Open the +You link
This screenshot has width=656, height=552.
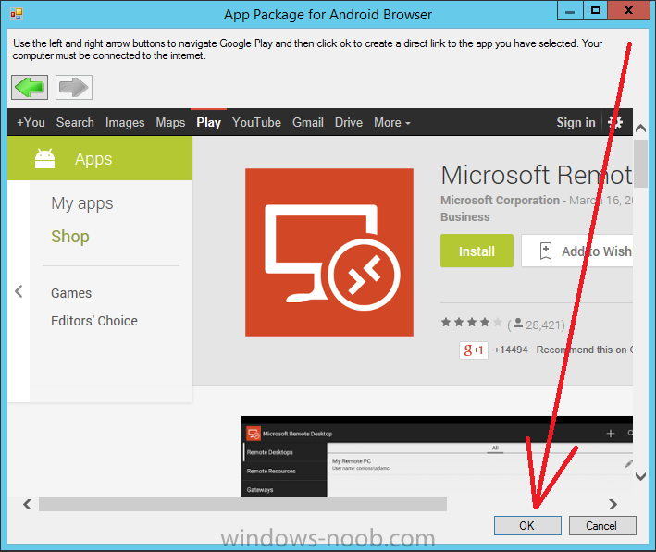[31, 123]
